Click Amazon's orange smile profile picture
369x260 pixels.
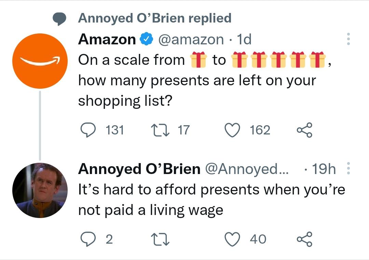[x=40, y=61]
